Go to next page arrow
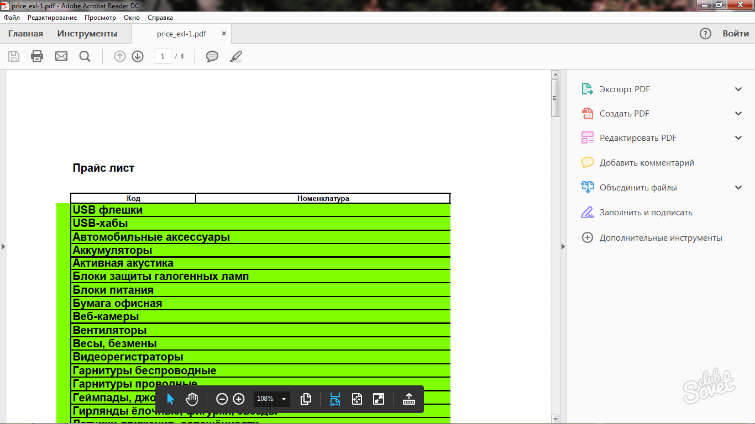Viewport: 755px width, 424px height. [x=138, y=56]
